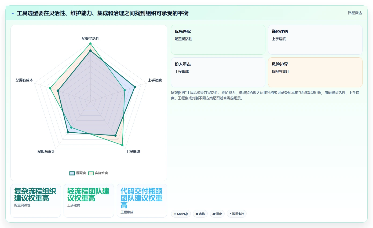Click the 代码交付瓶颈团队建议权重高 card
373x228 pixels.
click(142, 201)
